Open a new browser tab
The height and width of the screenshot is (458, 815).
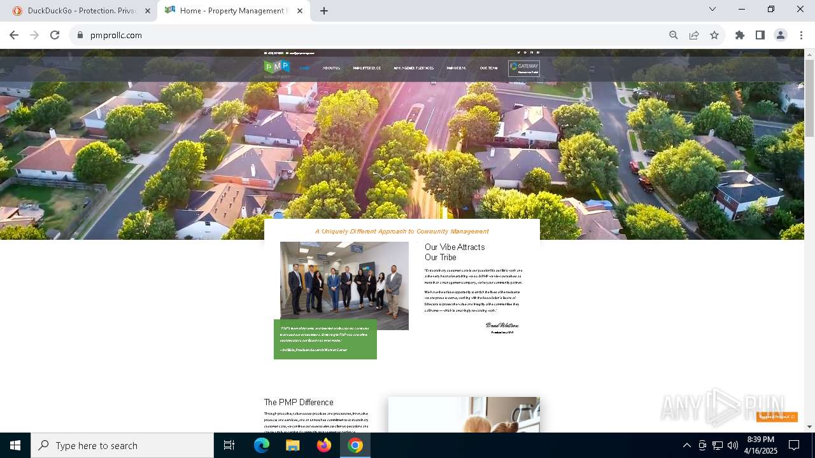click(x=324, y=11)
